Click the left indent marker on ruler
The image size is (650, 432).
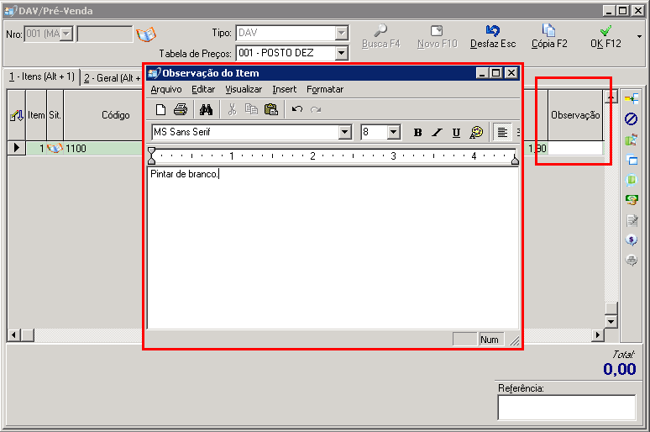click(152, 156)
